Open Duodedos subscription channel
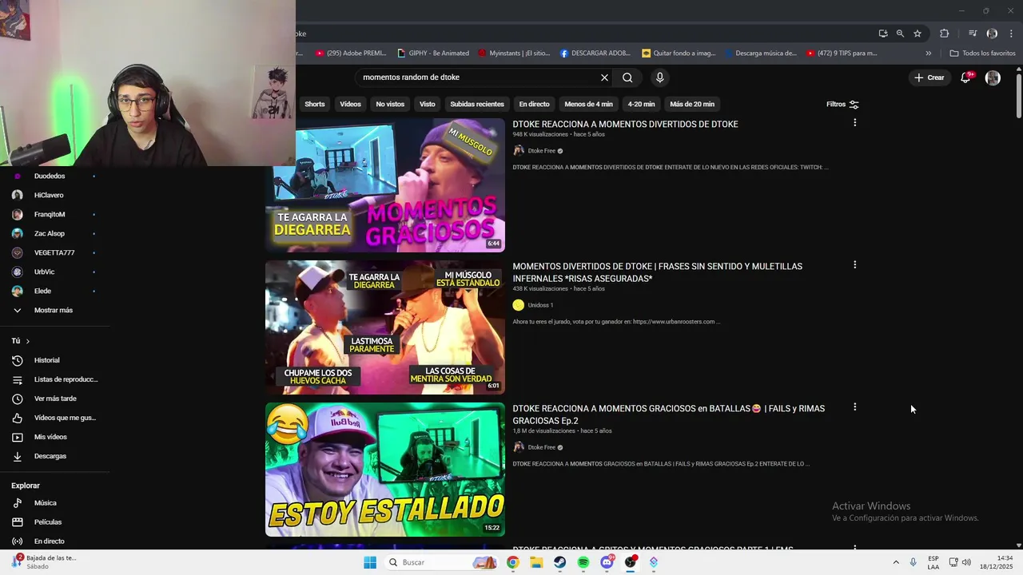 pyautogui.click(x=50, y=176)
